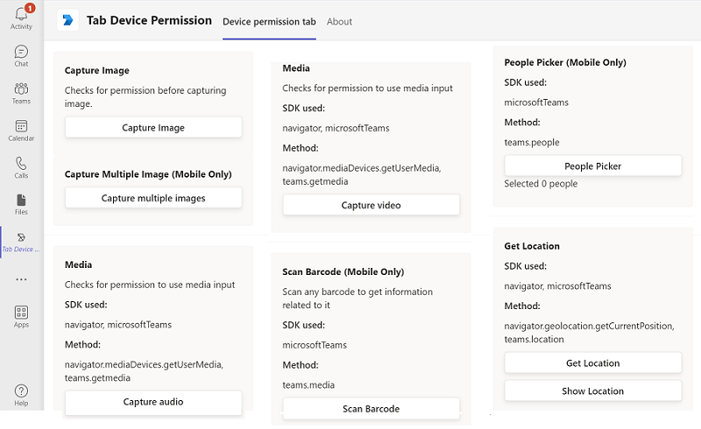Click the Help icon in sidebar
Image resolution: width=701 pixels, height=429 pixels.
pyautogui.click(x=21, y=391)
